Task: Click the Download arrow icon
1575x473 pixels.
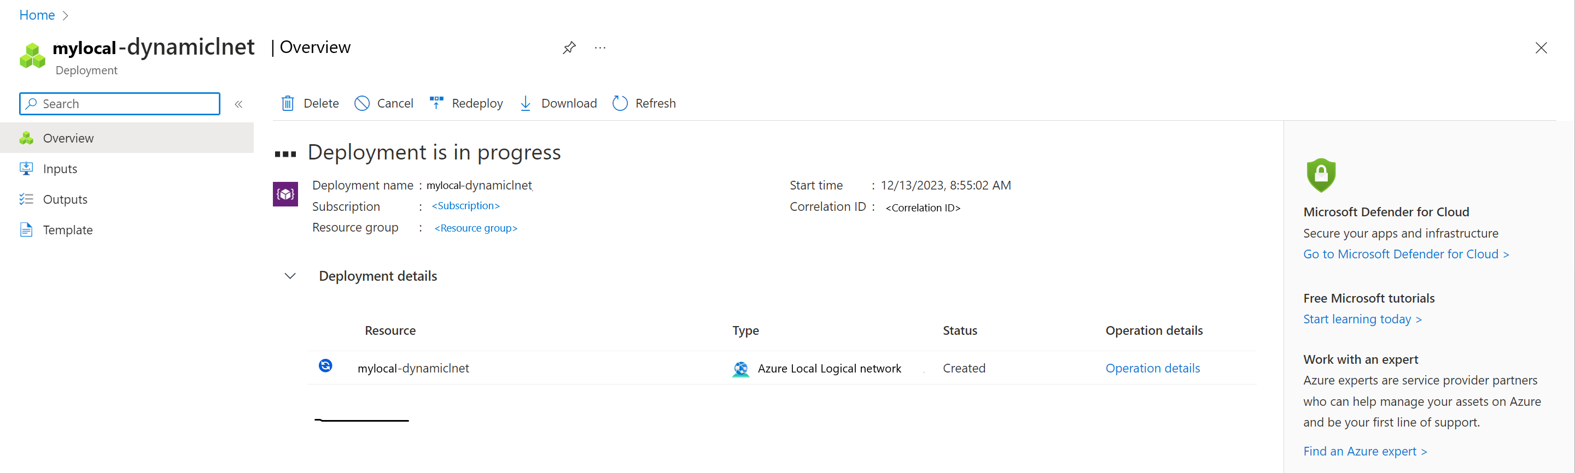Action: coord(525,103)
